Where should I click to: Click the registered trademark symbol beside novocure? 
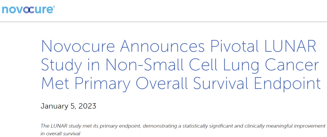[54, 7]
